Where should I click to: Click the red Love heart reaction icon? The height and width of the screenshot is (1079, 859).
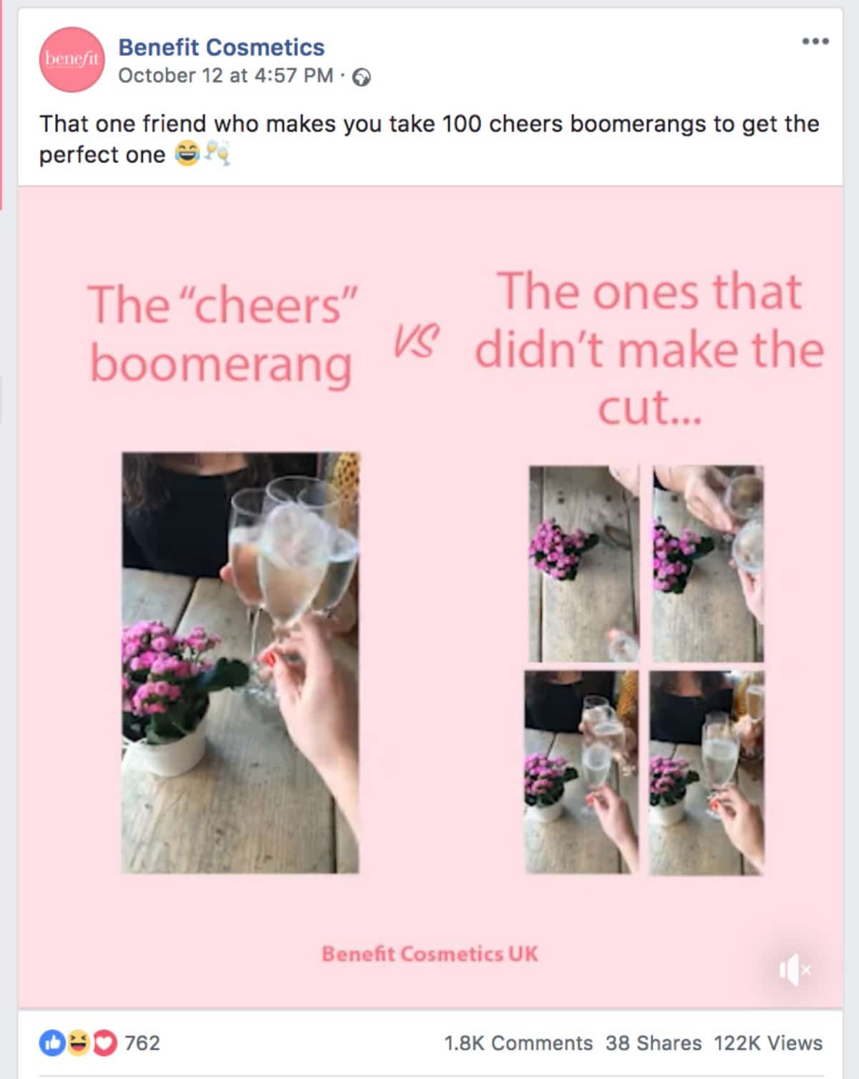pyautogui.click(x=105, y=1043)
